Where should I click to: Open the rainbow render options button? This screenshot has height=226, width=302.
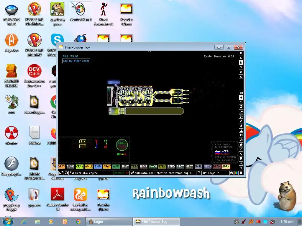[x=236, y=173]
